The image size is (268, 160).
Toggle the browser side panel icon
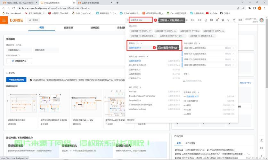click(255, 8)
